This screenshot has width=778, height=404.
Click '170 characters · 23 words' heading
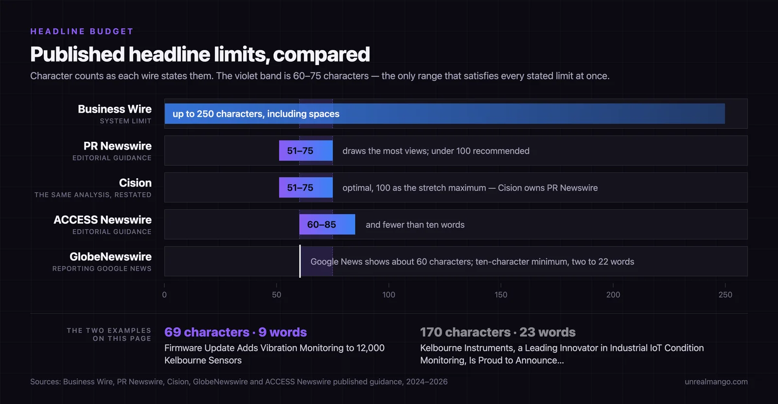click(497, 332)
